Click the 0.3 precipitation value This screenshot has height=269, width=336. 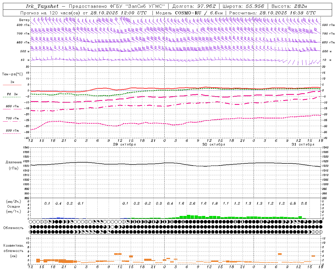(159, 204)
